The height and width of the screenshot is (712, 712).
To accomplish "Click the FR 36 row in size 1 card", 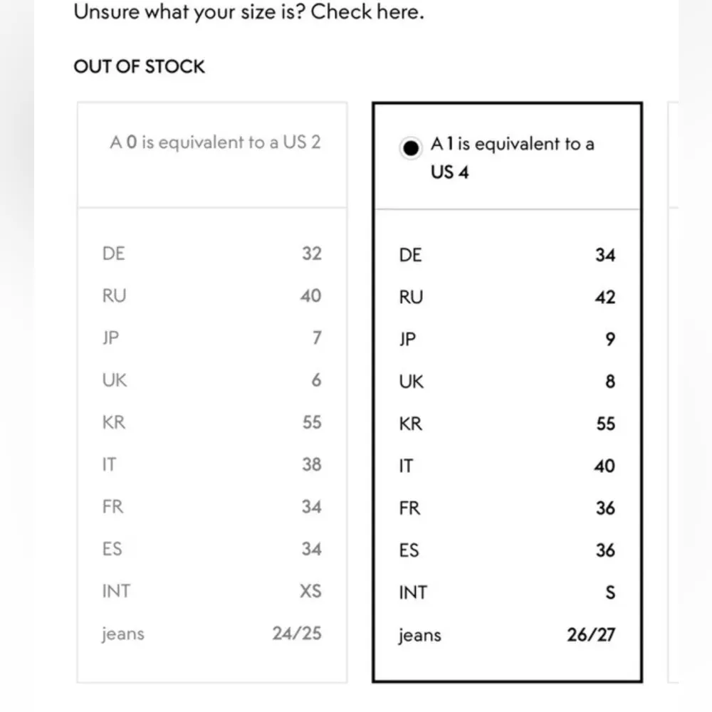I will click(x=507, y=508).
